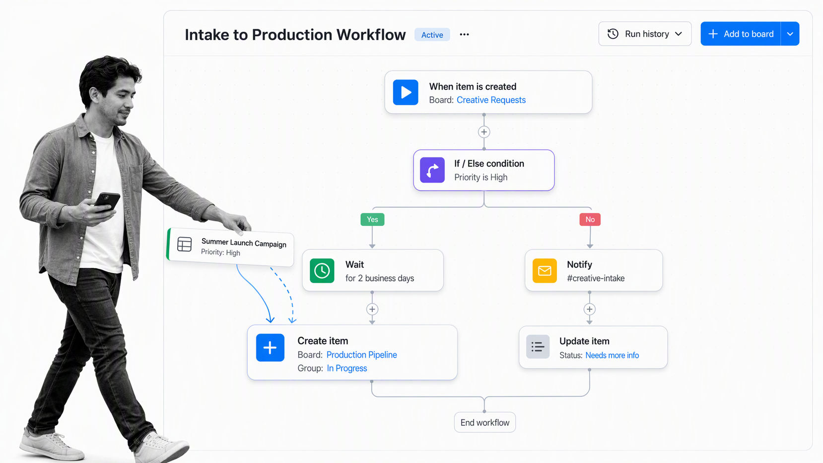Open the three-dot workflow options menu
Image resolution: width=823 pixels, height=463 pixels.
[x=464, y=34]
